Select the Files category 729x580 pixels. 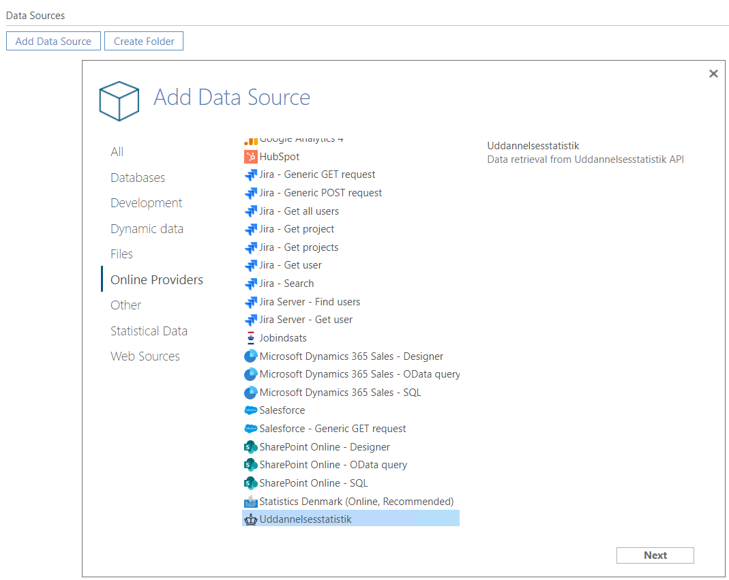click(x=122, y=254)
